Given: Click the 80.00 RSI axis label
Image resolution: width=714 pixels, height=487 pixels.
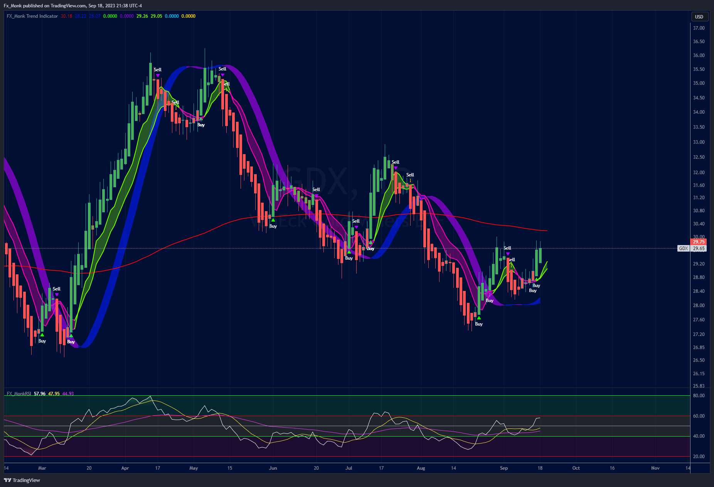Looking at the screenshot, I should coord(699,396).
